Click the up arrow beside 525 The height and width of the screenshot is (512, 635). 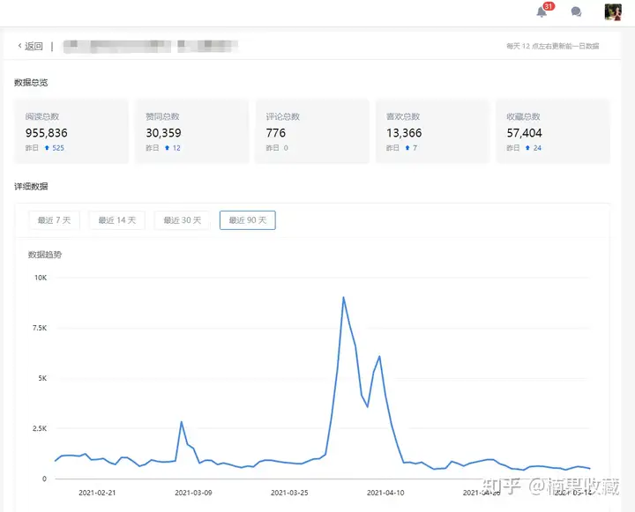pos(47,148)
